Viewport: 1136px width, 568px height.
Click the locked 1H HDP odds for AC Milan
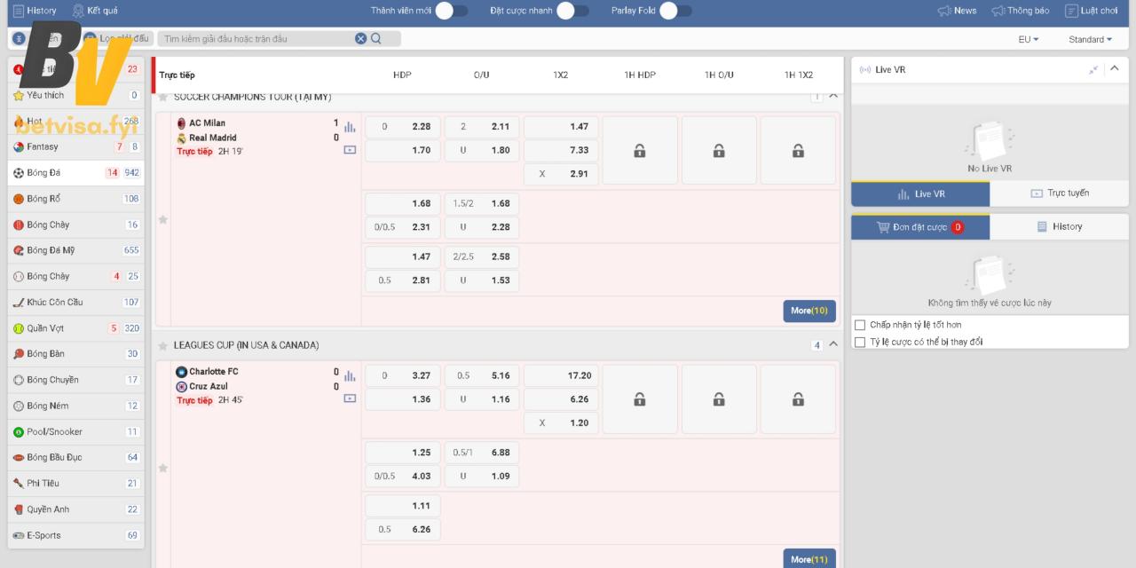click(639, 151)
